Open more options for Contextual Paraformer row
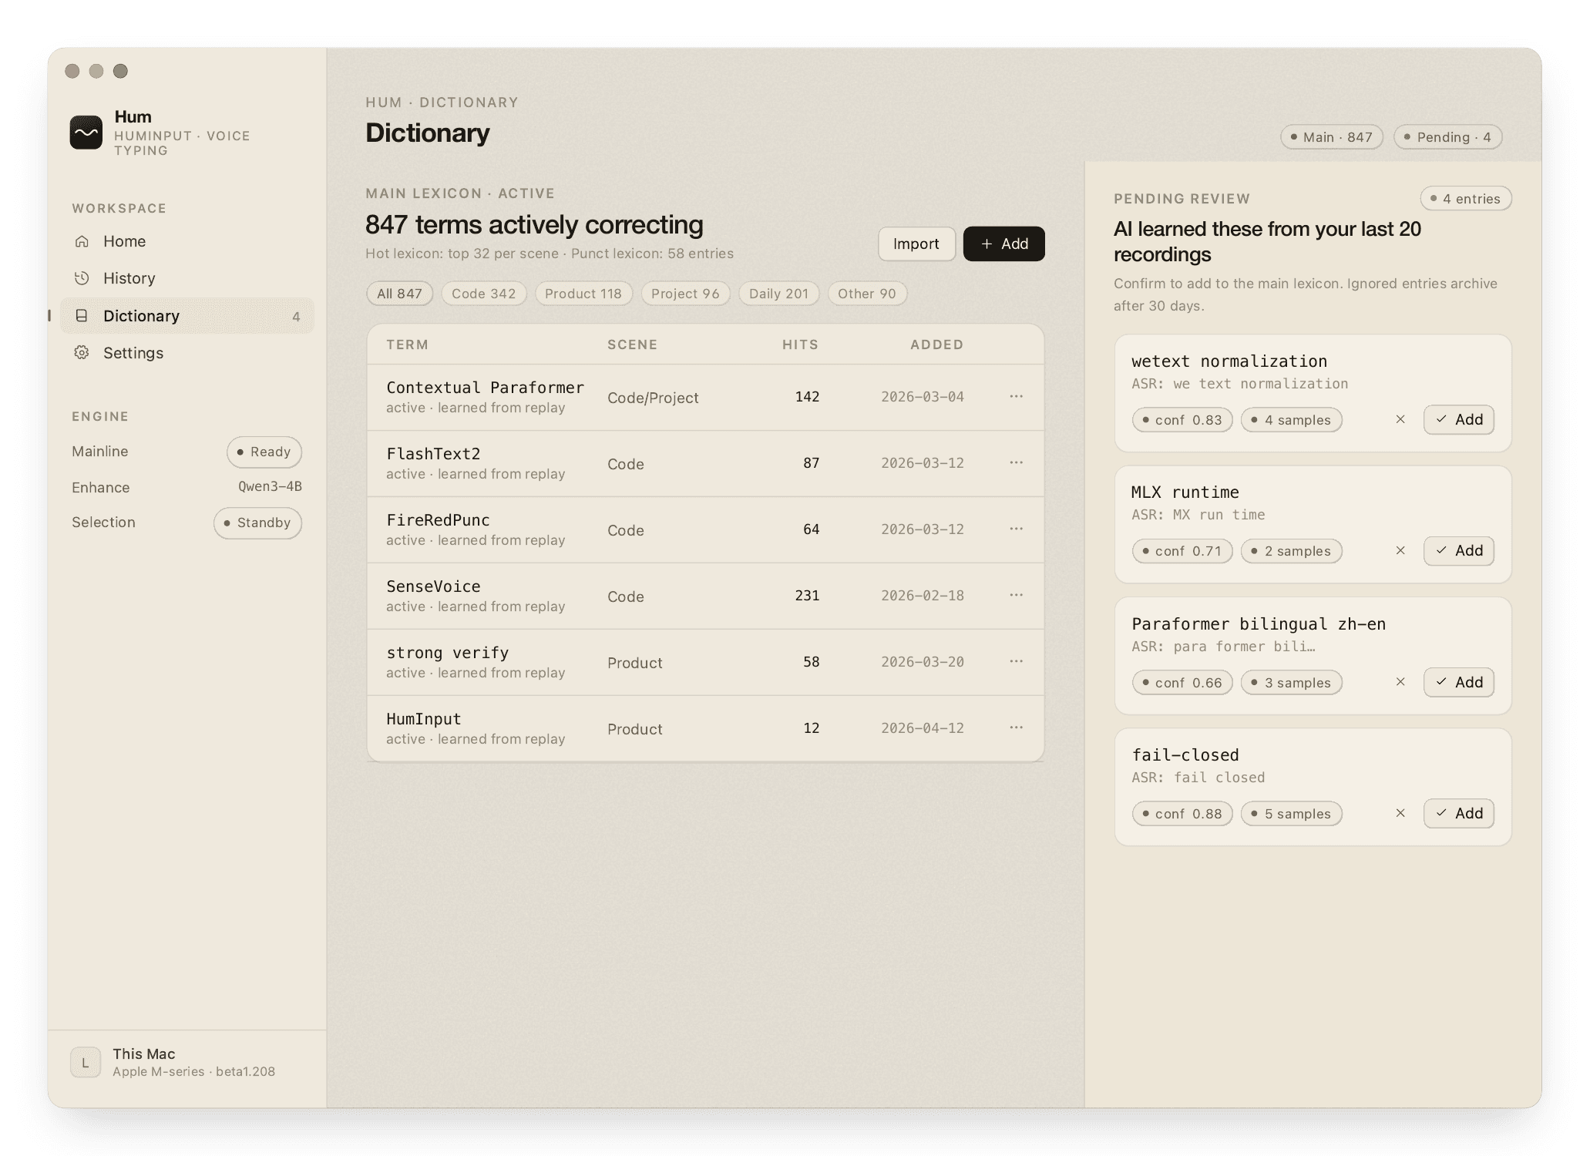1590x1156 pixels. click(1016, 396)
